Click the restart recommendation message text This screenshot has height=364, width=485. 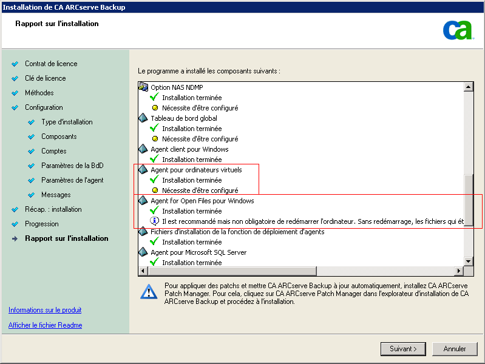pos(313,221)
